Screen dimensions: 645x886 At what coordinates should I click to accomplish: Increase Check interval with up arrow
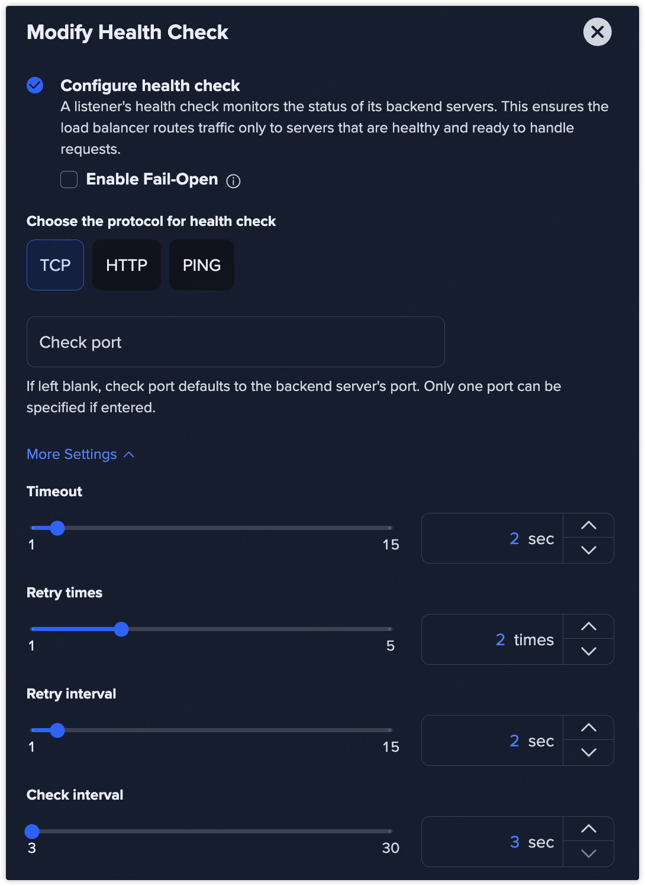588,829
